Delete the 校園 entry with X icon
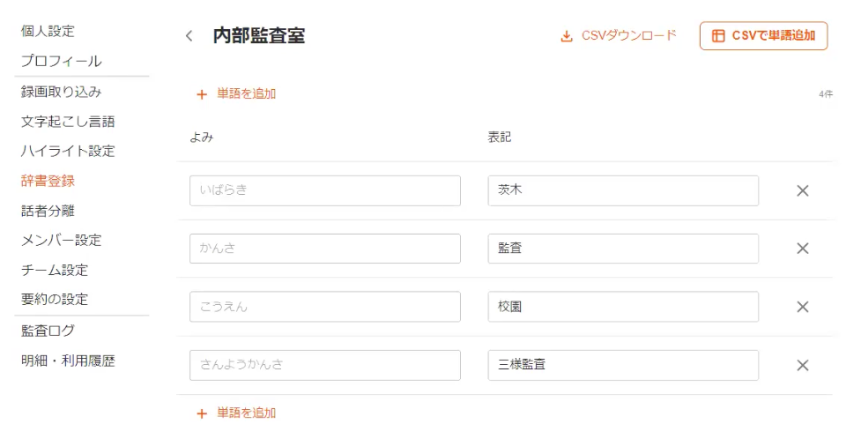This screenshot has height=439, width=846. pos(802,307)
